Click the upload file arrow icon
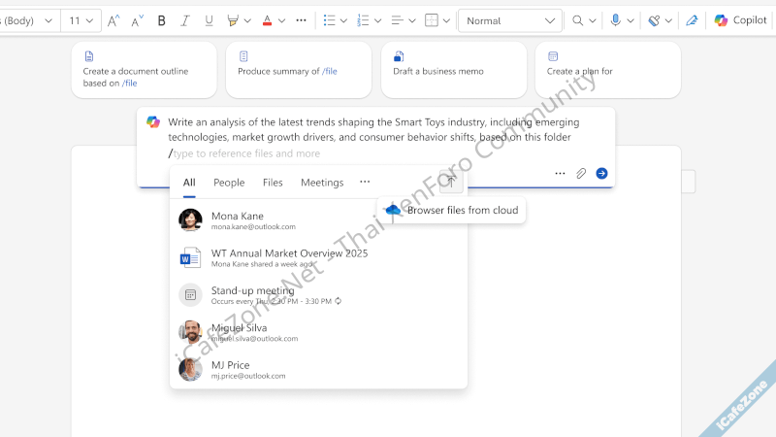Image resolution: width=776 pixels, height=437 pixels. (450, 182)
